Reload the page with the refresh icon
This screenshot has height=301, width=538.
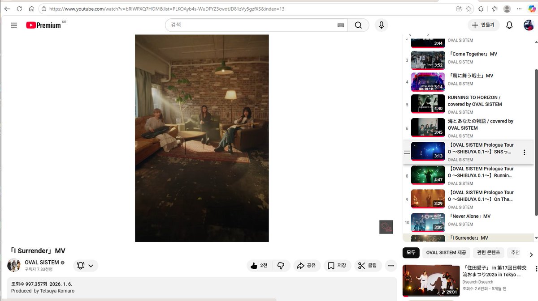[19, 9]
